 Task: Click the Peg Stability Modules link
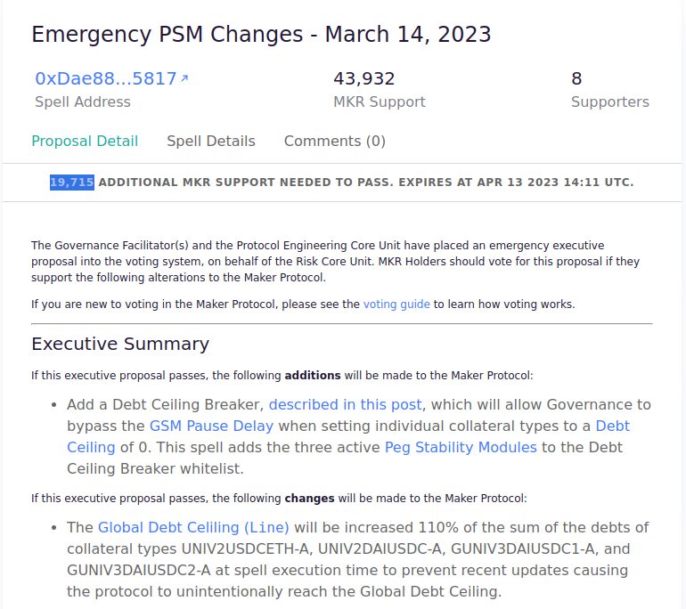(461, 448)
